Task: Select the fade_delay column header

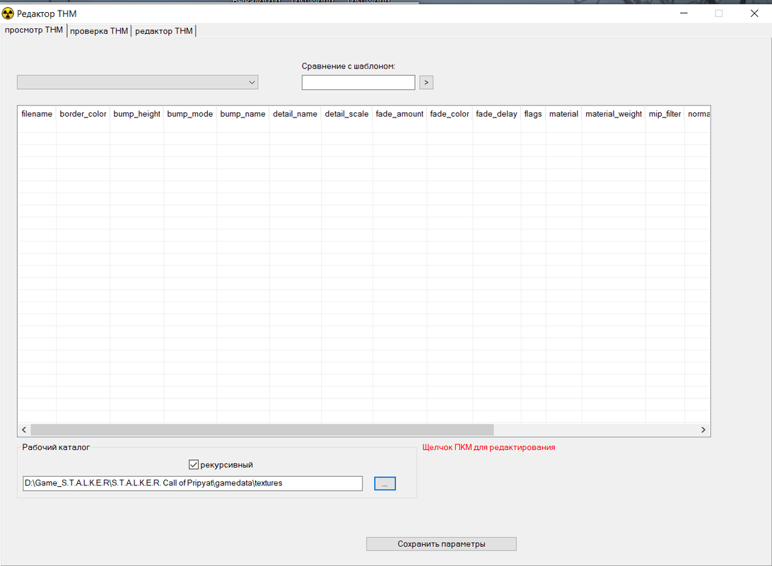Action: click(497, 114)
